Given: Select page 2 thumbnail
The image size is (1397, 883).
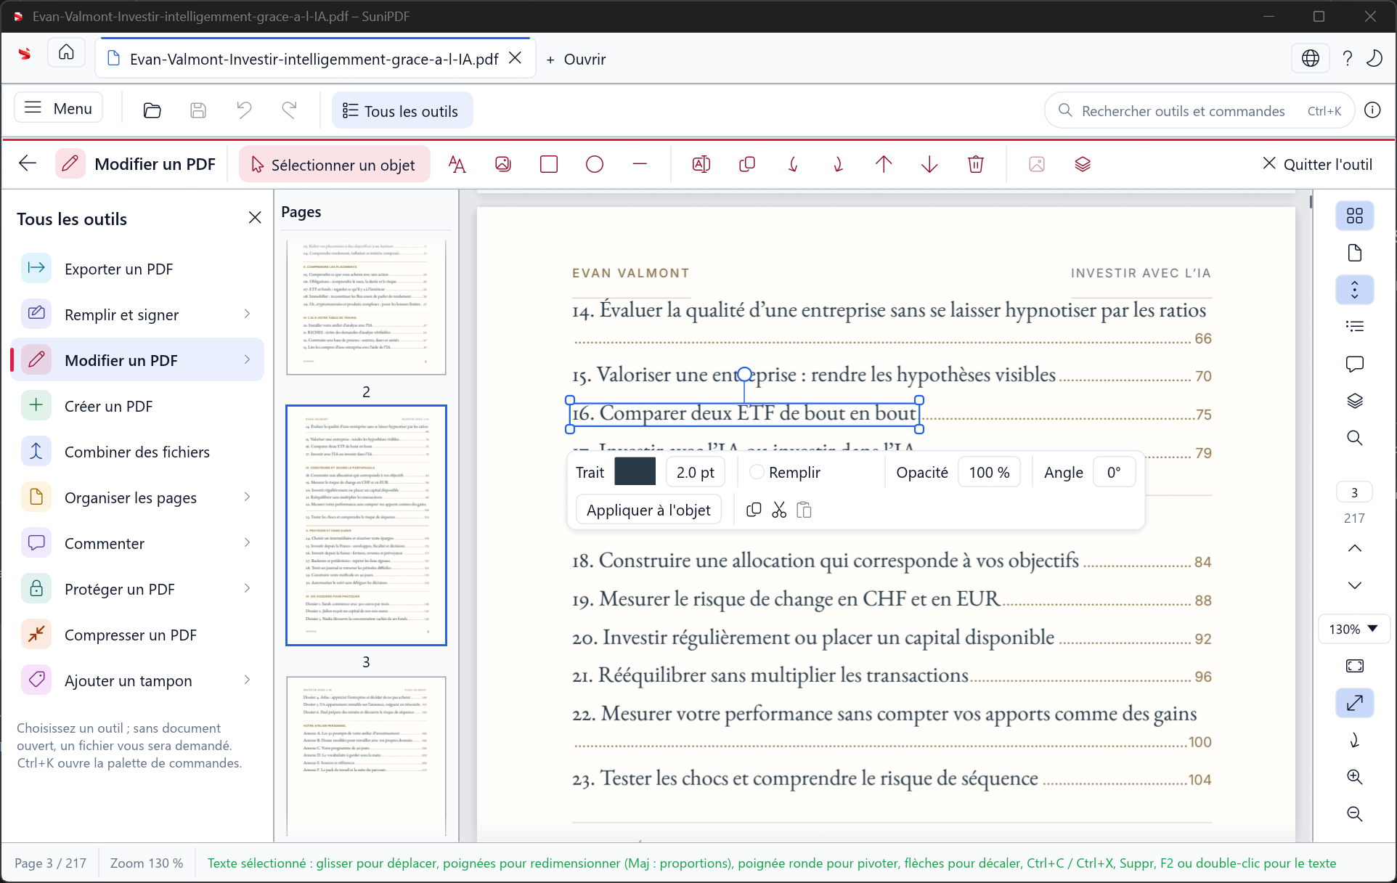Looking at the screenshot, I should click(366, 306).
